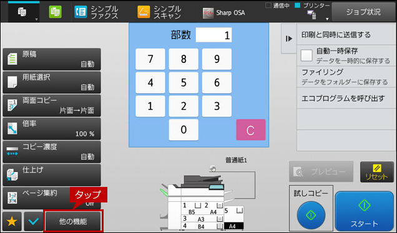Select highlighted tray 5 A4

(x=233, y=226)
